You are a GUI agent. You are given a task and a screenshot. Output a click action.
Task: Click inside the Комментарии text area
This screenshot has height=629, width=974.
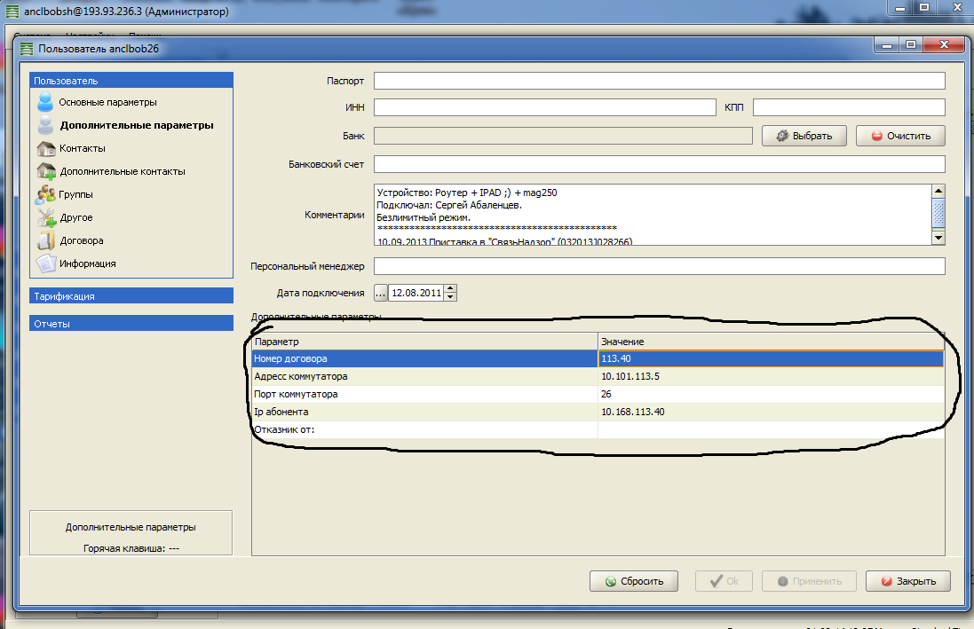coord(653,214)
